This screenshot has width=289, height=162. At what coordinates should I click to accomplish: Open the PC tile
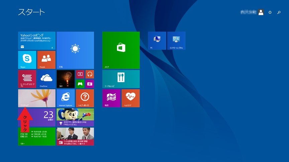(157, 41)
